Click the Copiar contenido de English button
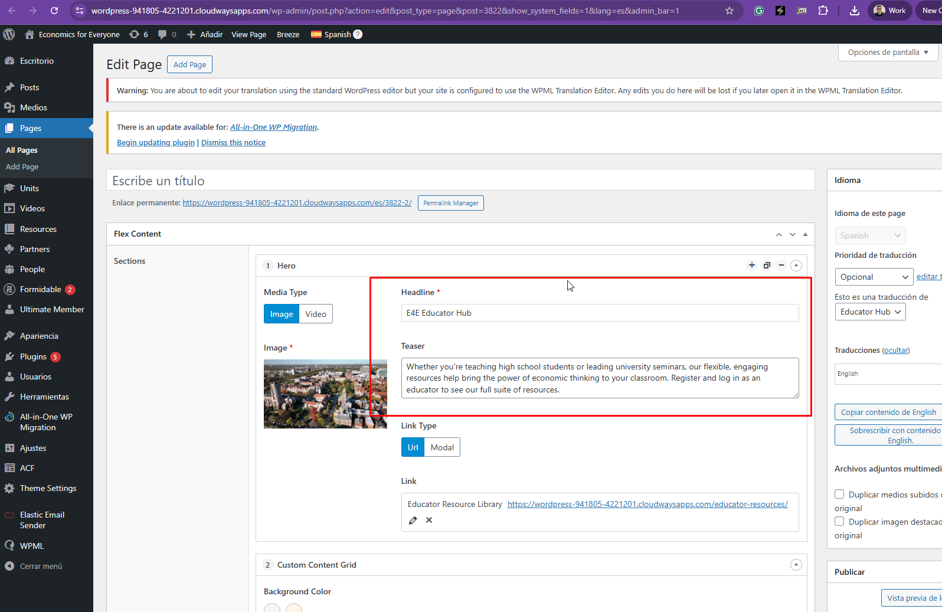The image size is (942, 612). pyautogui.click(x=888, y=412)
